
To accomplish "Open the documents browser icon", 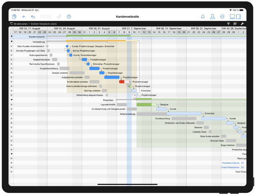I will [x=14, y=17].
